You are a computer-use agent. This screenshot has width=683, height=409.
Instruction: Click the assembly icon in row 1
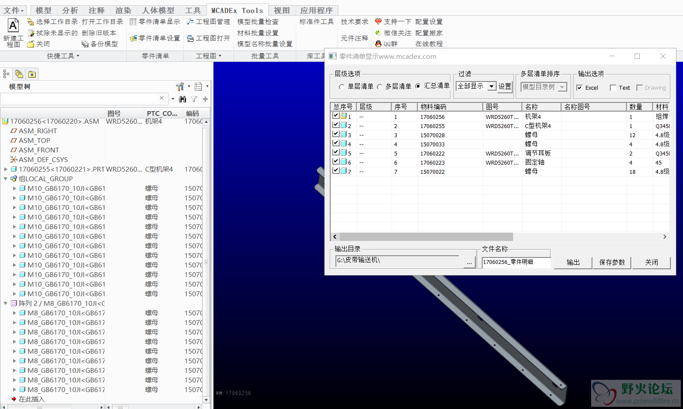pos(344,116)
